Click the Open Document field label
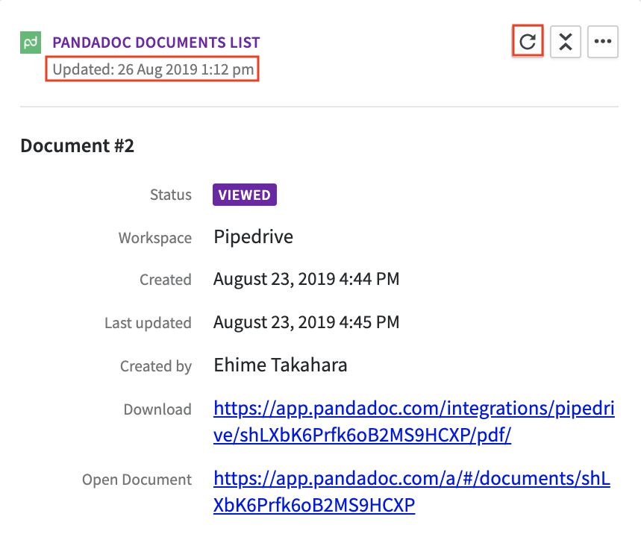641x537 pixels. tap(137, 480)
